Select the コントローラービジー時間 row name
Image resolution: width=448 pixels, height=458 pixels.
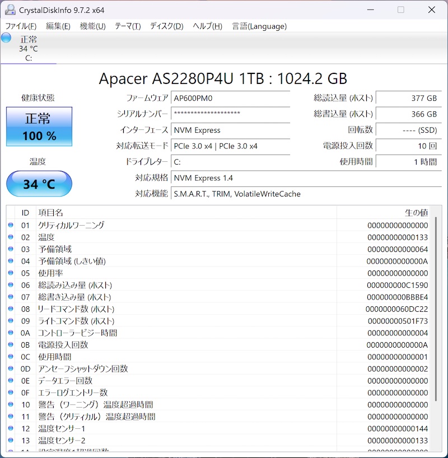[x=77, y=333]
